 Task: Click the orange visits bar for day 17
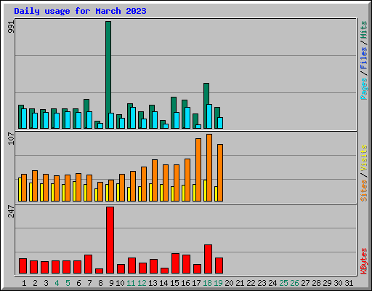click(x=198, y=170)
